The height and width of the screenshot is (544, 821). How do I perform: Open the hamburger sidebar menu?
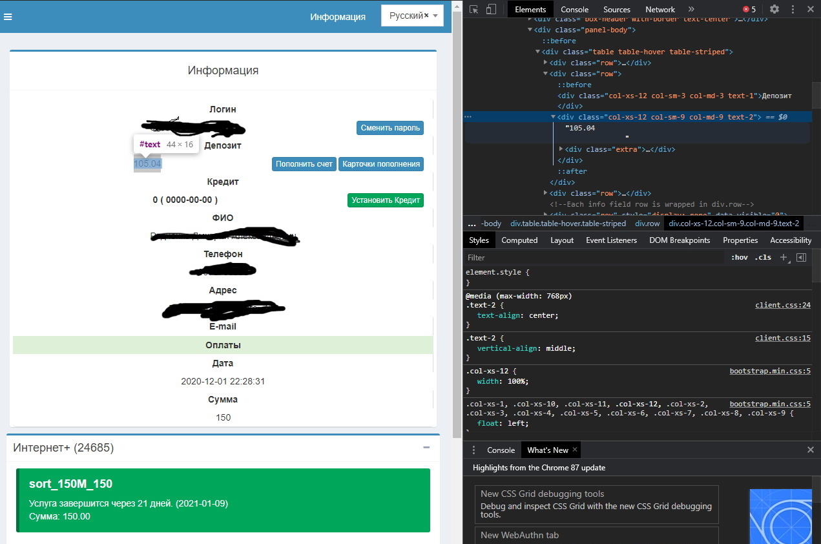[x=8, y=17]
